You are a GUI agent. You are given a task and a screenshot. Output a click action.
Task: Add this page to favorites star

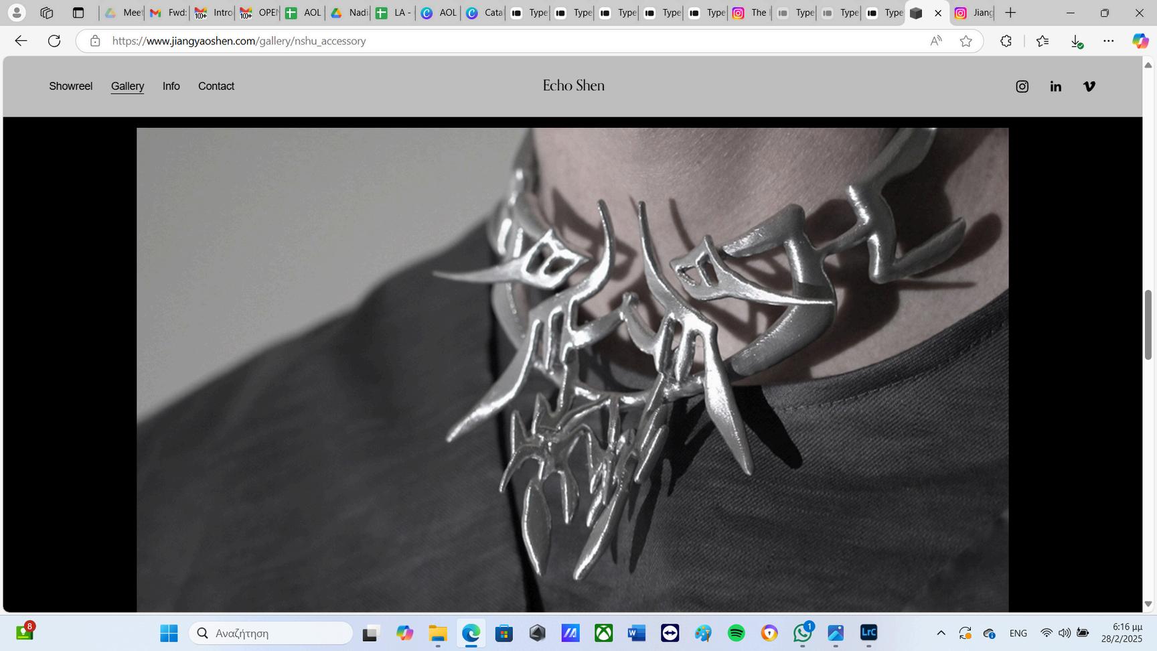966,41
